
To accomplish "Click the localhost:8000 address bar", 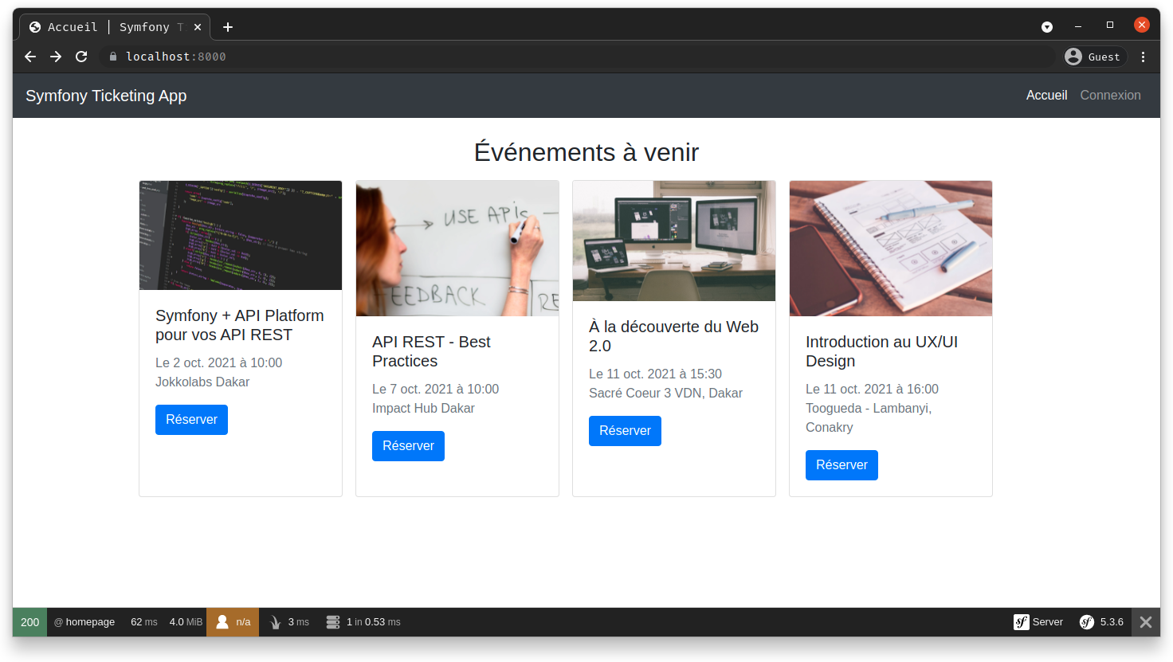I will click(558, 57).
